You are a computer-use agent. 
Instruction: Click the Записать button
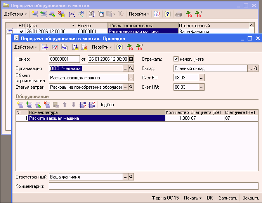tap(227, 198)
